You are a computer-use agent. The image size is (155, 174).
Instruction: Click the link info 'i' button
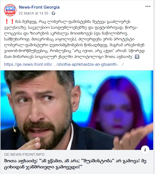pyautogui.click(x=145, y=150)
